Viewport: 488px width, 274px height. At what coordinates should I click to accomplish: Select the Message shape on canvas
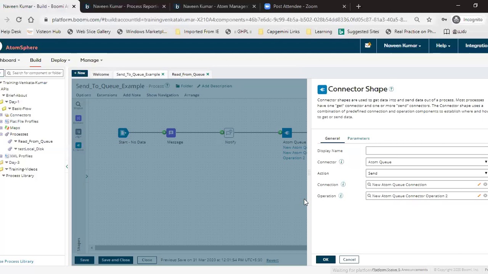(x=171, y=132)
